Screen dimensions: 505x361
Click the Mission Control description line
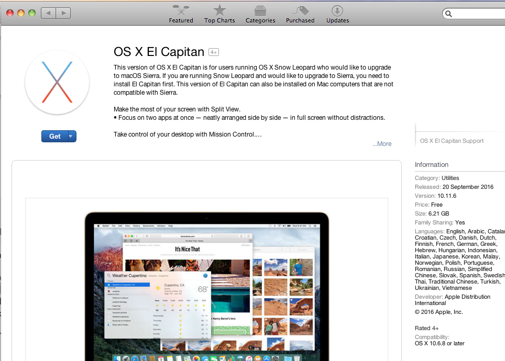188,134
